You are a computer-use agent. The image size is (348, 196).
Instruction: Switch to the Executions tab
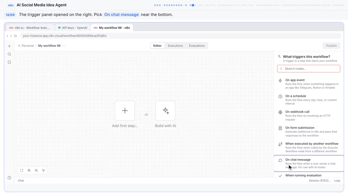175,46
